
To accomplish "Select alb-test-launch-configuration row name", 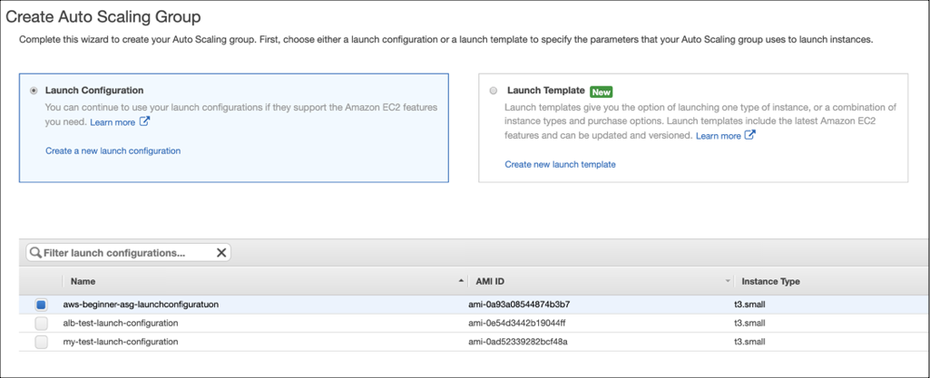I will 121,323.
